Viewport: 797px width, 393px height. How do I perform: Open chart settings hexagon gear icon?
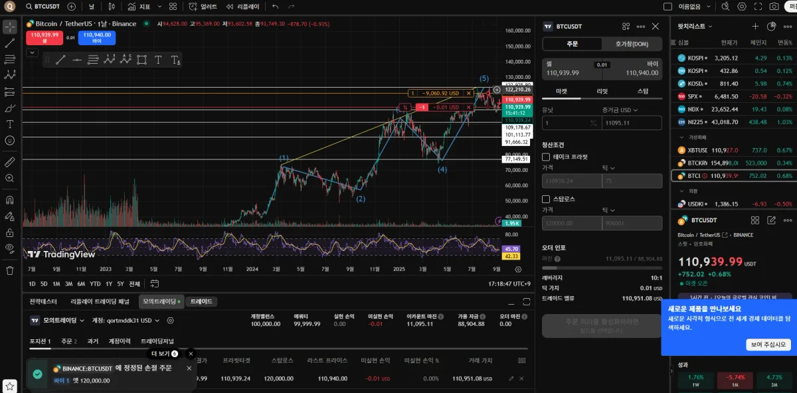[742, 7]
